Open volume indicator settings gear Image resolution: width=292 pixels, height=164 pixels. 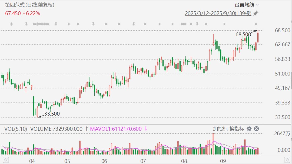coord(249,129)
